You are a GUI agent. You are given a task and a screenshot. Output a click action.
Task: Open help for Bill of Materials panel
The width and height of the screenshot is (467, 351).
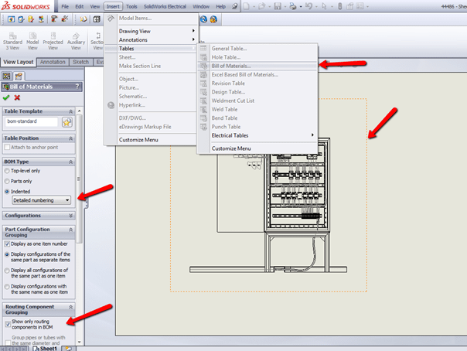[77, 87]
